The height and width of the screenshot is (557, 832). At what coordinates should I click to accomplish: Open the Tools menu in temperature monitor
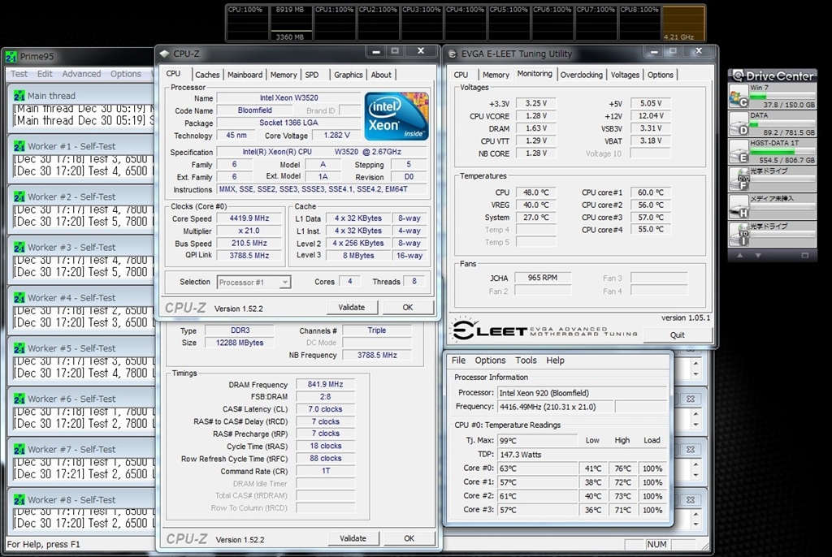526,361
